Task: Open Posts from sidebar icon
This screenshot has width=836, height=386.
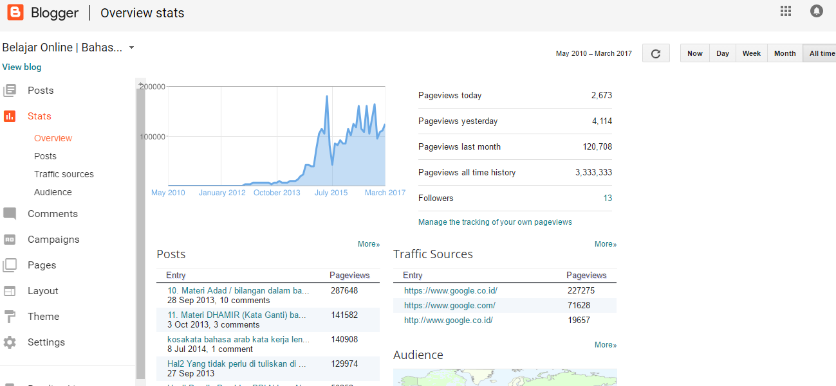Action: (x=10, y=91)
